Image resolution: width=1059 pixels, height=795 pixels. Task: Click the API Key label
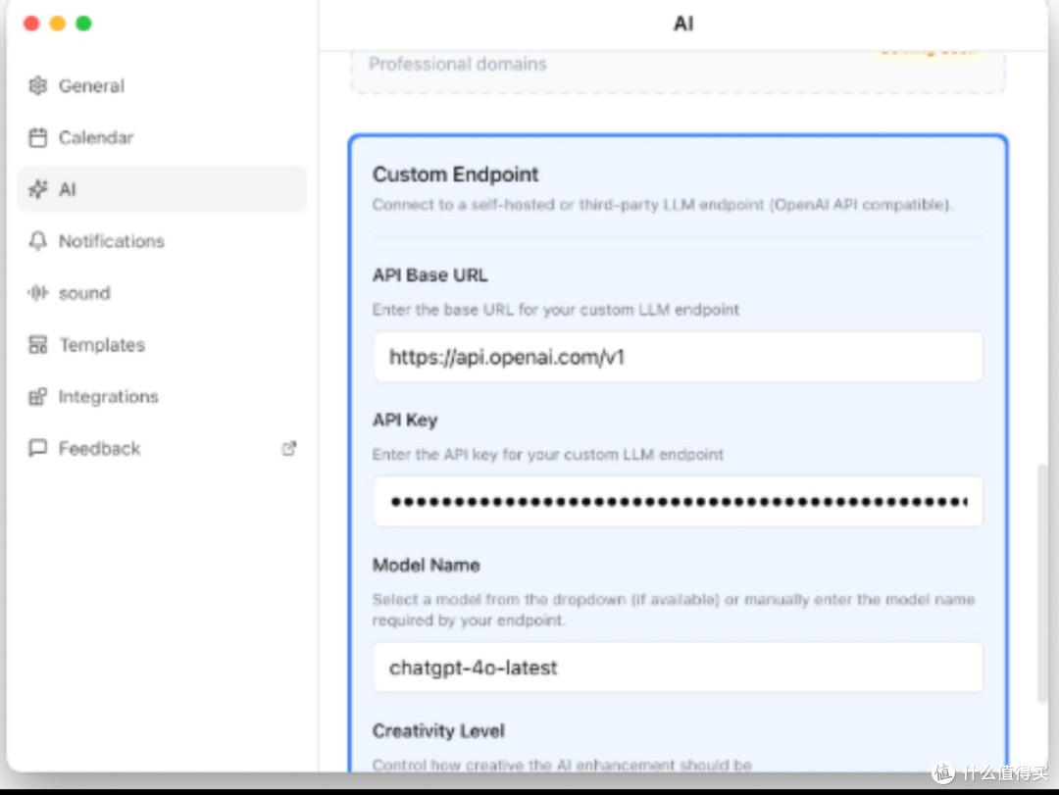click(405, 421)
